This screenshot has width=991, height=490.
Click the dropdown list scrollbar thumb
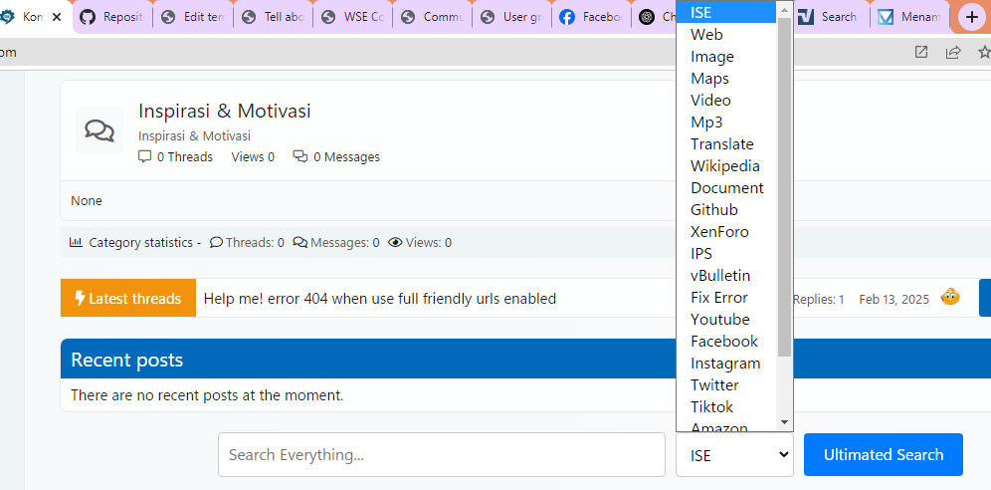pyautogui.click(x=784, y=186)
